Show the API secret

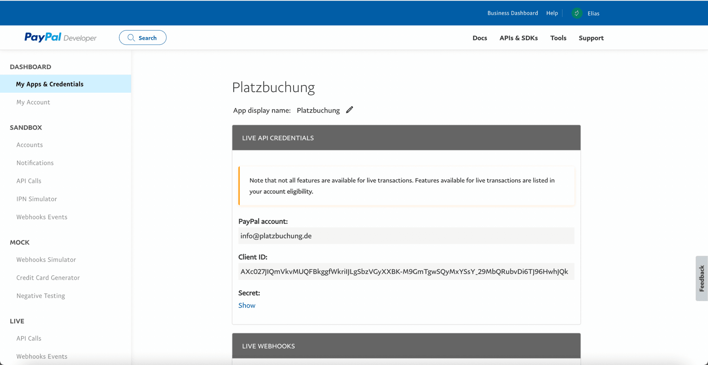click(247, 305)
